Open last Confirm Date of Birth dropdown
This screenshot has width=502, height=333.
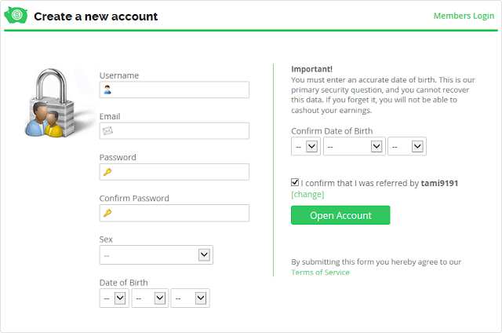click(x=407, y=146)
